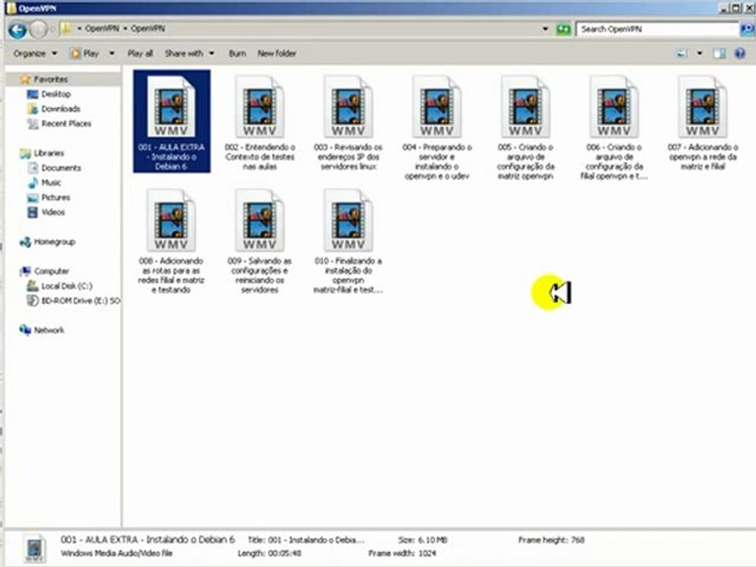Open Pictures library
The height and width of the screenshot is (567, 756).
click(55, 198)
